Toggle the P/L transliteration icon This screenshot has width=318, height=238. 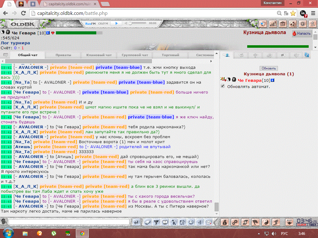(x=182, y=223)
